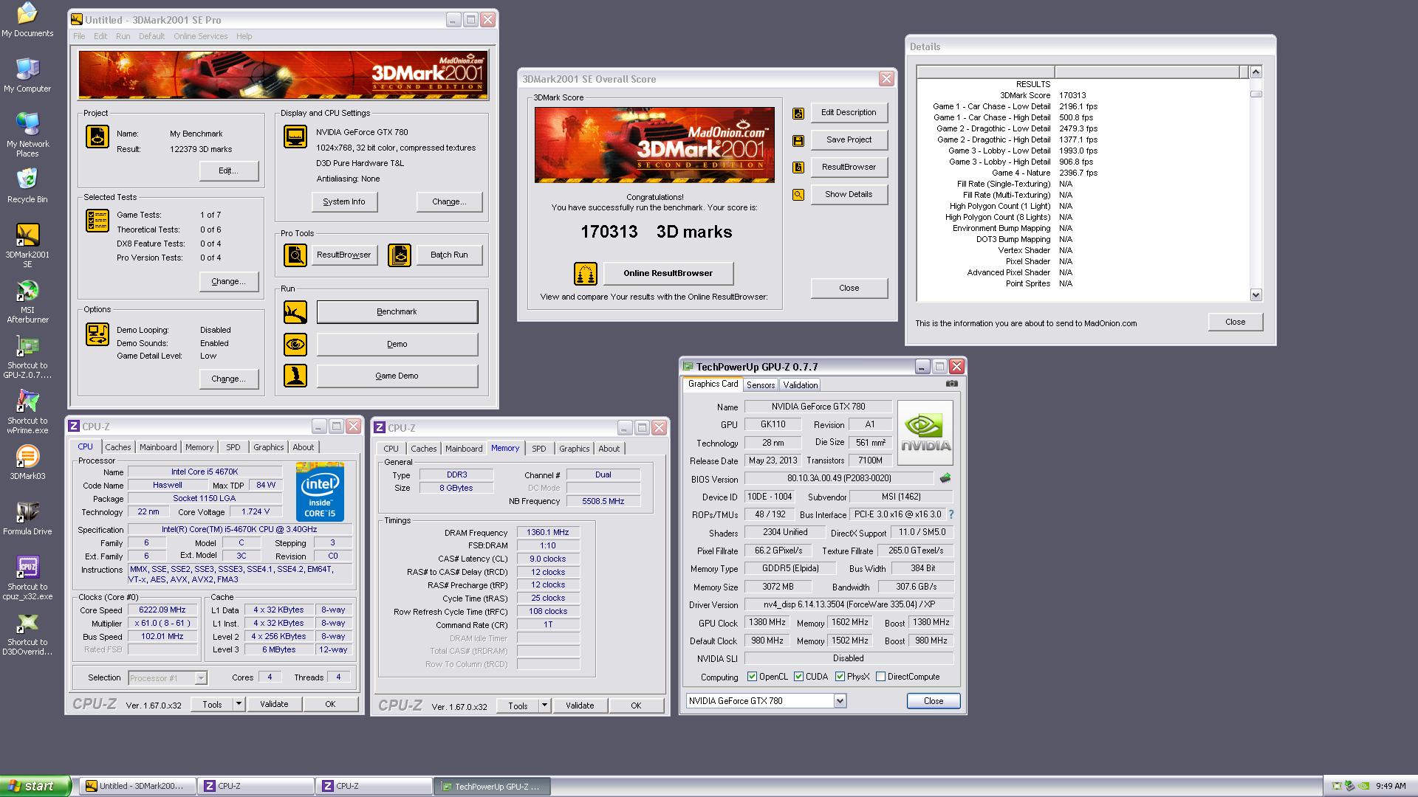Screen dimensions: 1418x797
Task: Click the Game Demo joystick icon
Action: pyautogui.click(x=295, y=376)
